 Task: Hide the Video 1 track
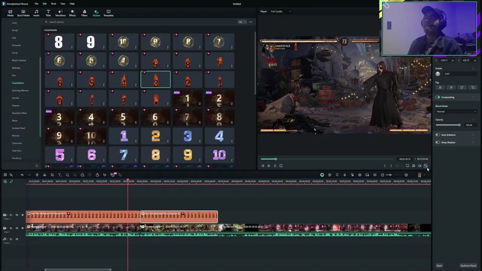(x=22, y=228)
